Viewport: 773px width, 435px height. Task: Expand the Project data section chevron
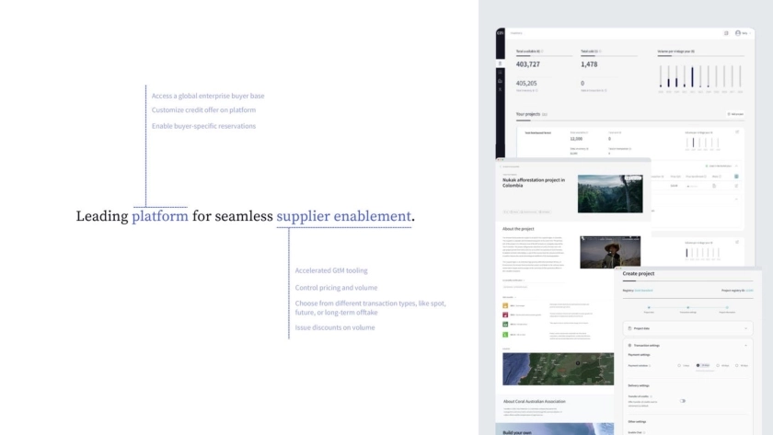[745, 327]
